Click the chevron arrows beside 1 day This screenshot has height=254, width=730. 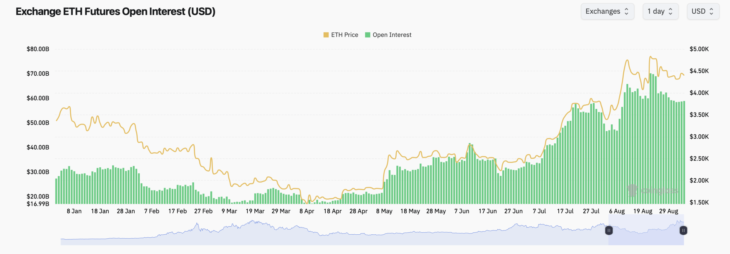pos(670,11)
